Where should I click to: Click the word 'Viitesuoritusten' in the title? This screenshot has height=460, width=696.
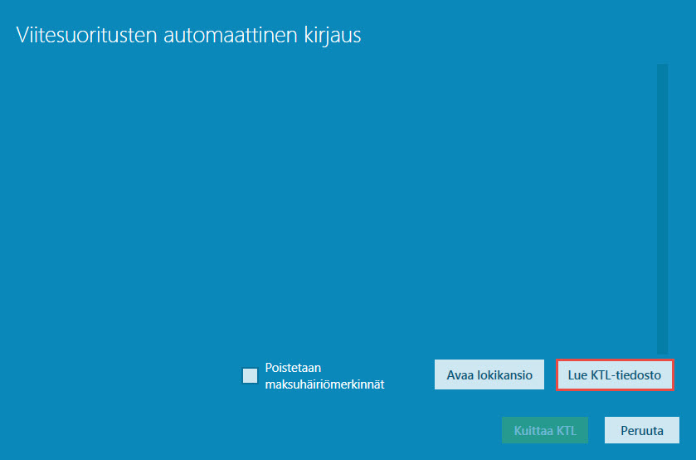(x=75, y=35)
